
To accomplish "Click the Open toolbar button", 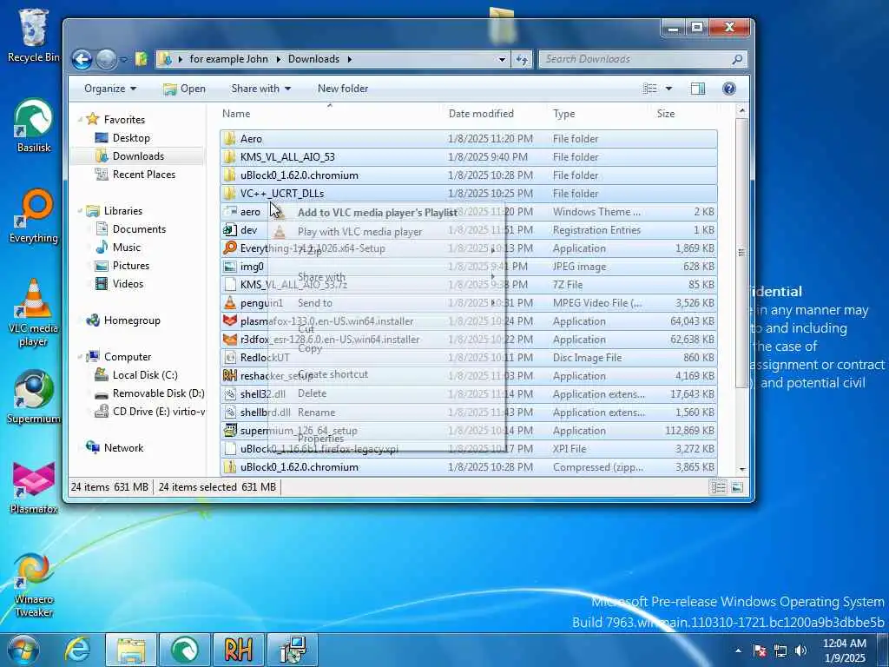I will coord(184,89).
